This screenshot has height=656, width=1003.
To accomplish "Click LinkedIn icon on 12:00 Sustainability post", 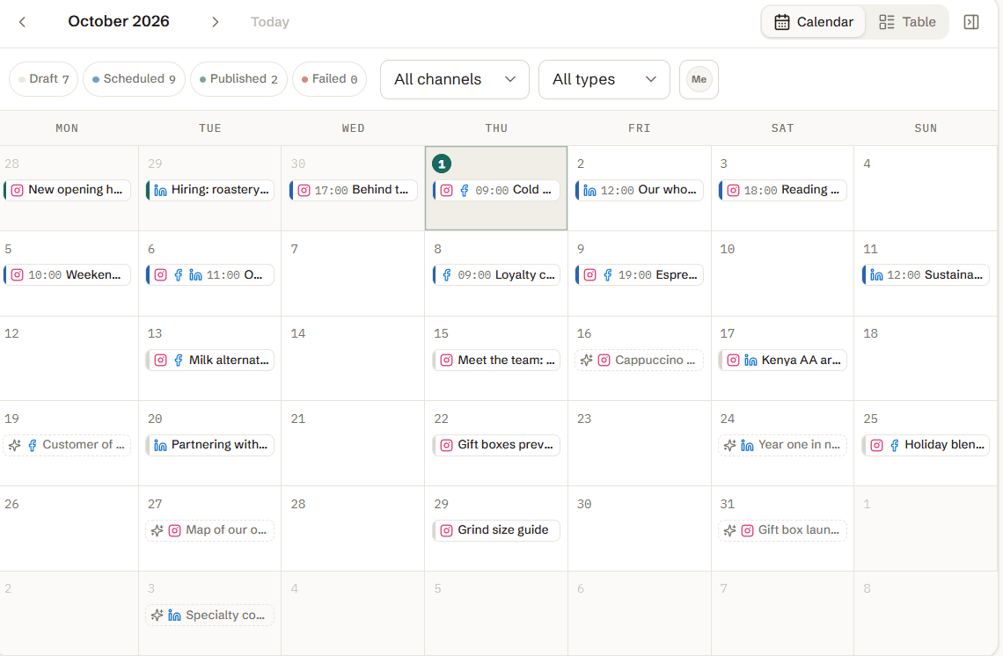I will [x=876, y=275].
